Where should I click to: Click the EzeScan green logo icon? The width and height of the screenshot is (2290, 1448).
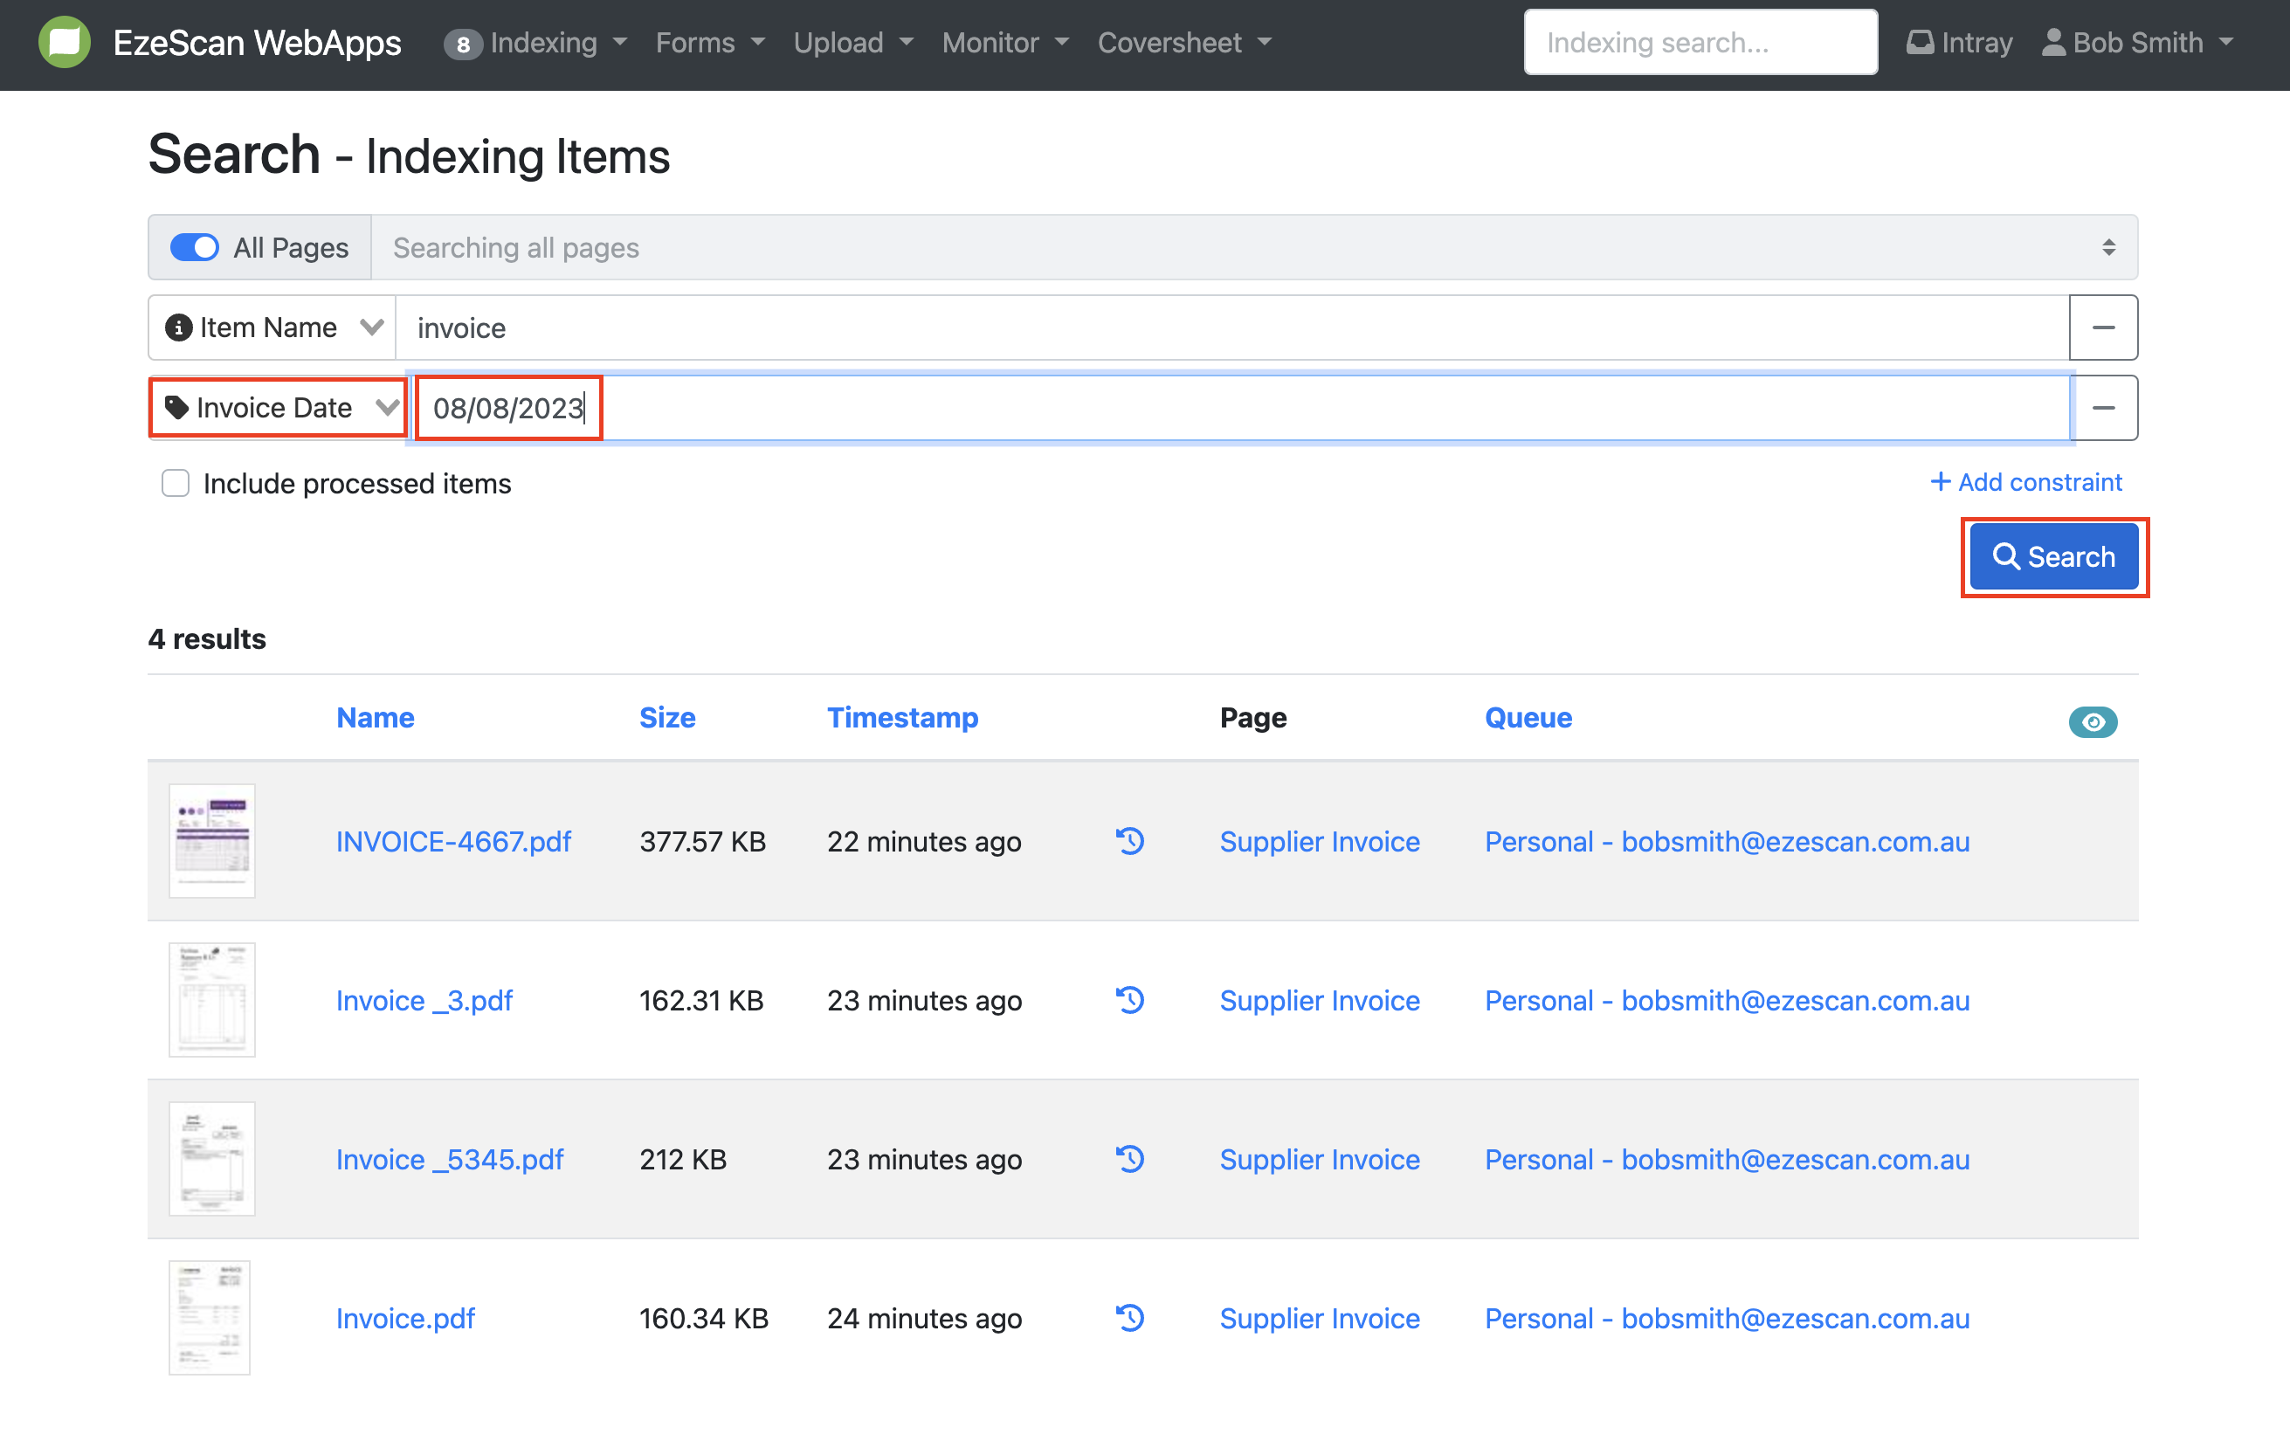click(64, 43)
